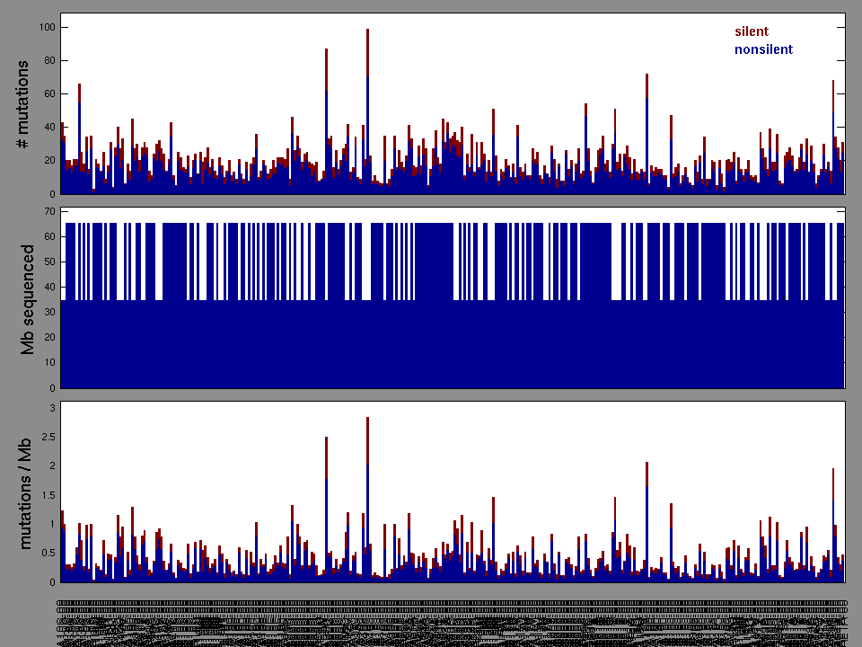Click the "silent" legend label

click(751, 32)
